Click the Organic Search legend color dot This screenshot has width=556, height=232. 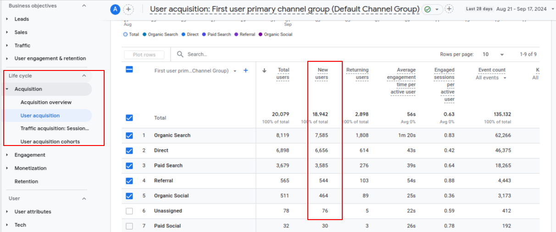(145, 34)
